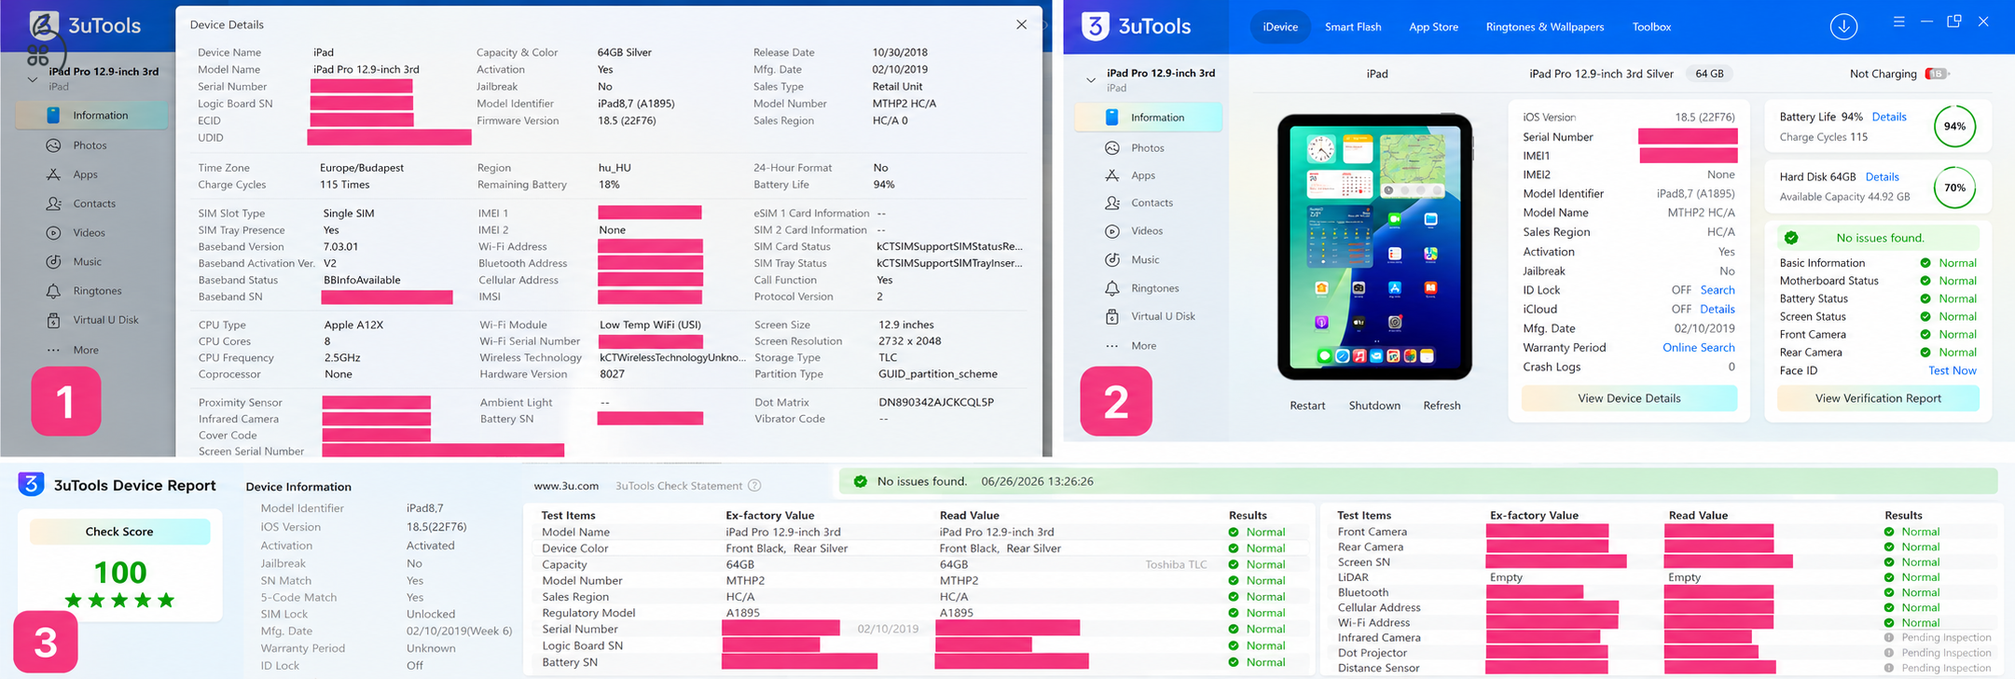Select Ringtones in the sidebar left of Device Details
The image size is (2015, 679).
click(97, 291)
